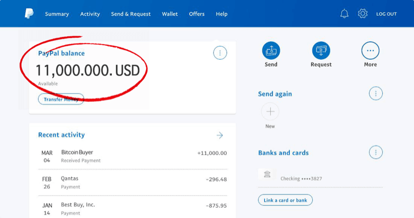Click Link a card or bank
The width and height of the screenshot is (414, 218).
click(x=285, y=200)
